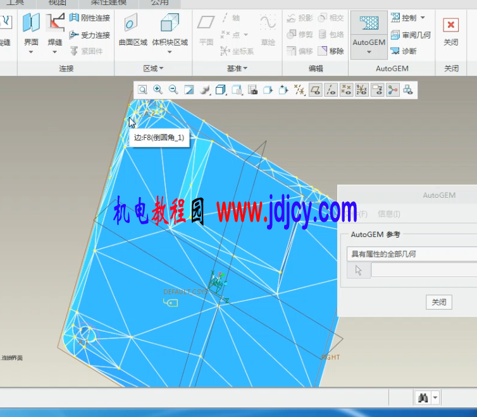Expand the Interface (界面) dropdown arrow

tap(31, 52)
